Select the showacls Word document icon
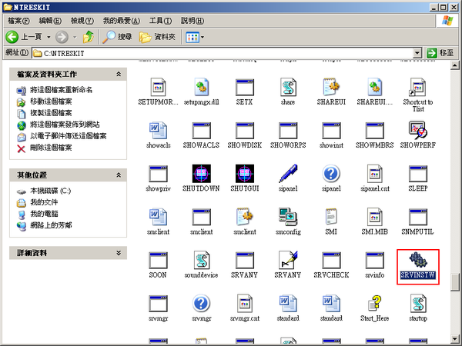462x346 pixels. (x=158, y=131)
